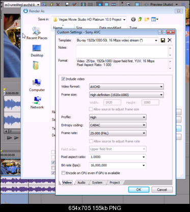Expand the Frame rate 25.000 (PAL) dropdown
Viewport: 190px width, 212px height.
click(118, 133)
